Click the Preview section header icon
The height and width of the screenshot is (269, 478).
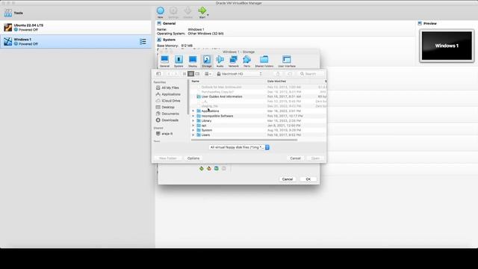(x=420, y=23)
